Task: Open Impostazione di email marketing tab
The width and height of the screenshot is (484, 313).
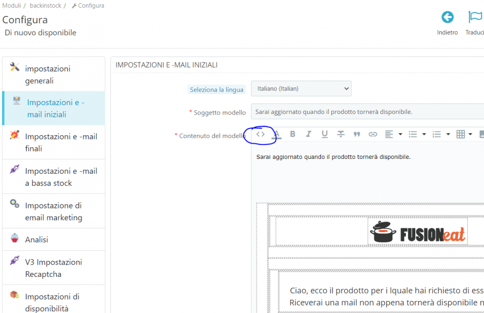Action: click(x=54, y=212)
